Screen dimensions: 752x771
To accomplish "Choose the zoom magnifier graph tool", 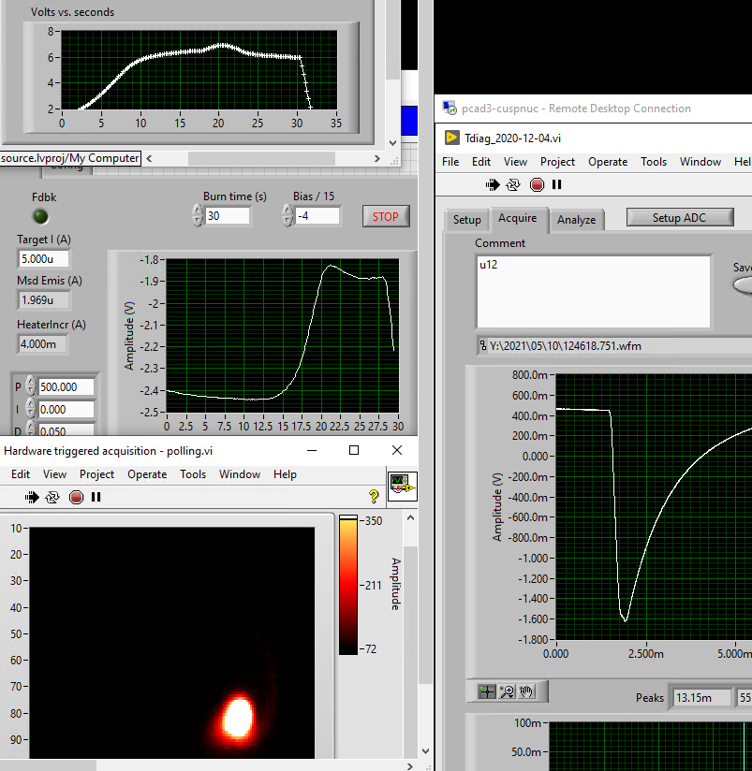I will 509,691.
